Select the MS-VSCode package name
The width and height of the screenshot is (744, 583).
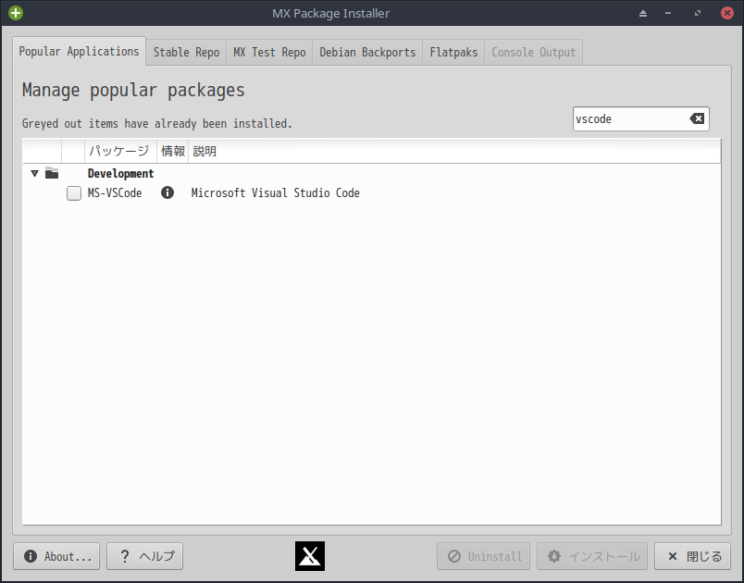coord(115,193)
